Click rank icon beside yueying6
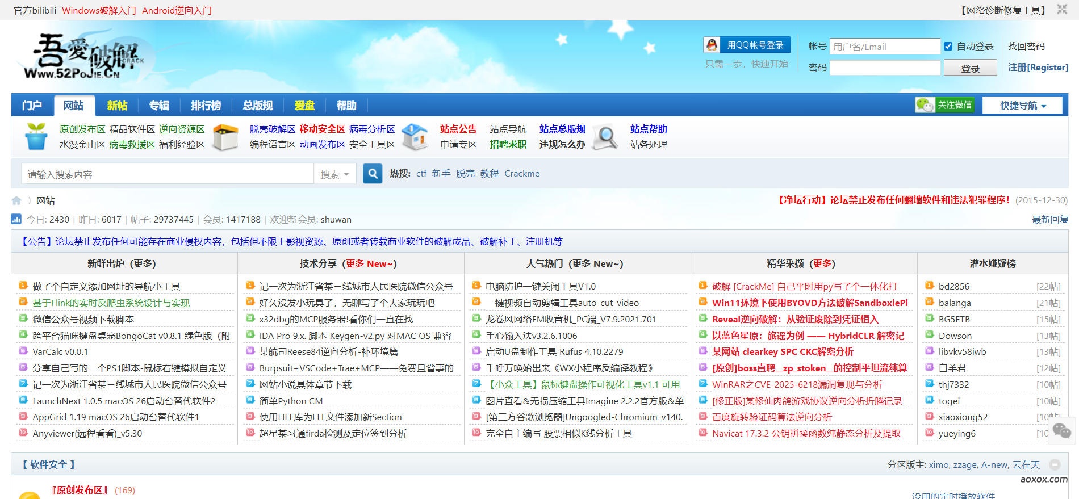This screenshot has height=499, width=1079. click(930, 433)
